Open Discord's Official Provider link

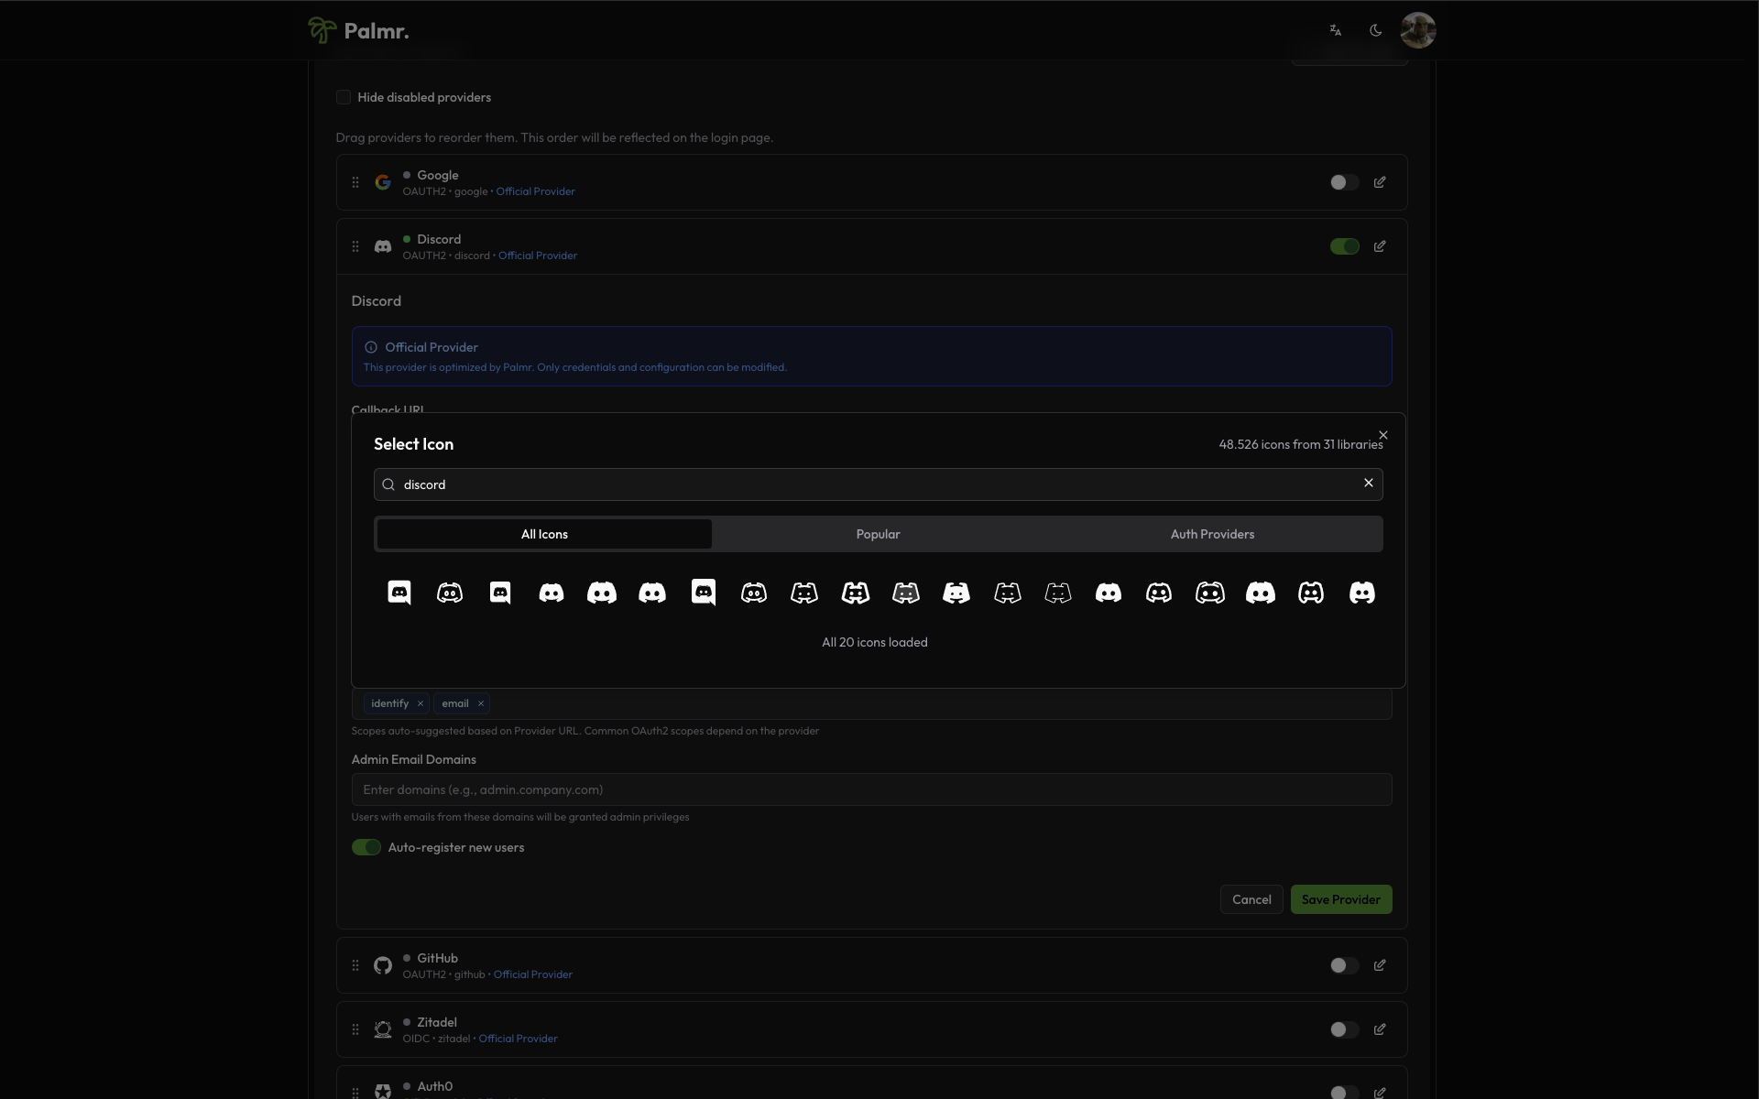point(538,256)
